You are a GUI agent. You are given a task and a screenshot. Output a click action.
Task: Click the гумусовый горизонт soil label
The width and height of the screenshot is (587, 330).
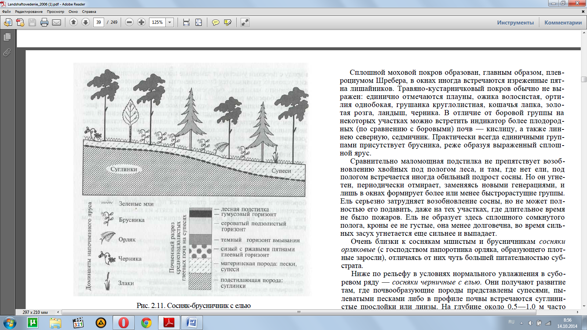[x=249, y=214]
